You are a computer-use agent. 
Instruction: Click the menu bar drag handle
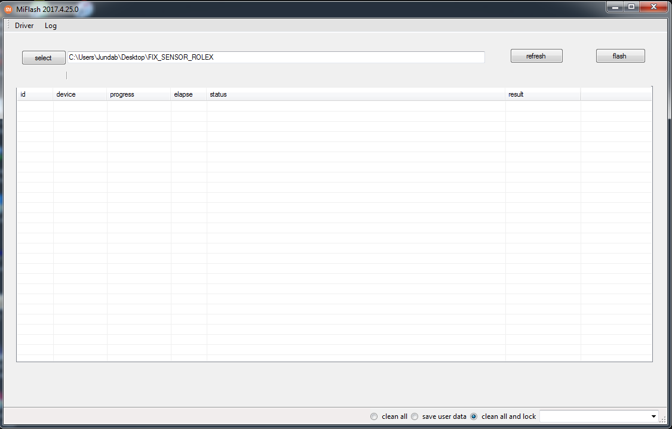pyautogui.click(x=8, y=25)
